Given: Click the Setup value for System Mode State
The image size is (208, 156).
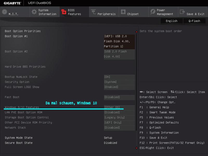Looking at the screenshot, I should pyautogui.click(x=108, y=138).
